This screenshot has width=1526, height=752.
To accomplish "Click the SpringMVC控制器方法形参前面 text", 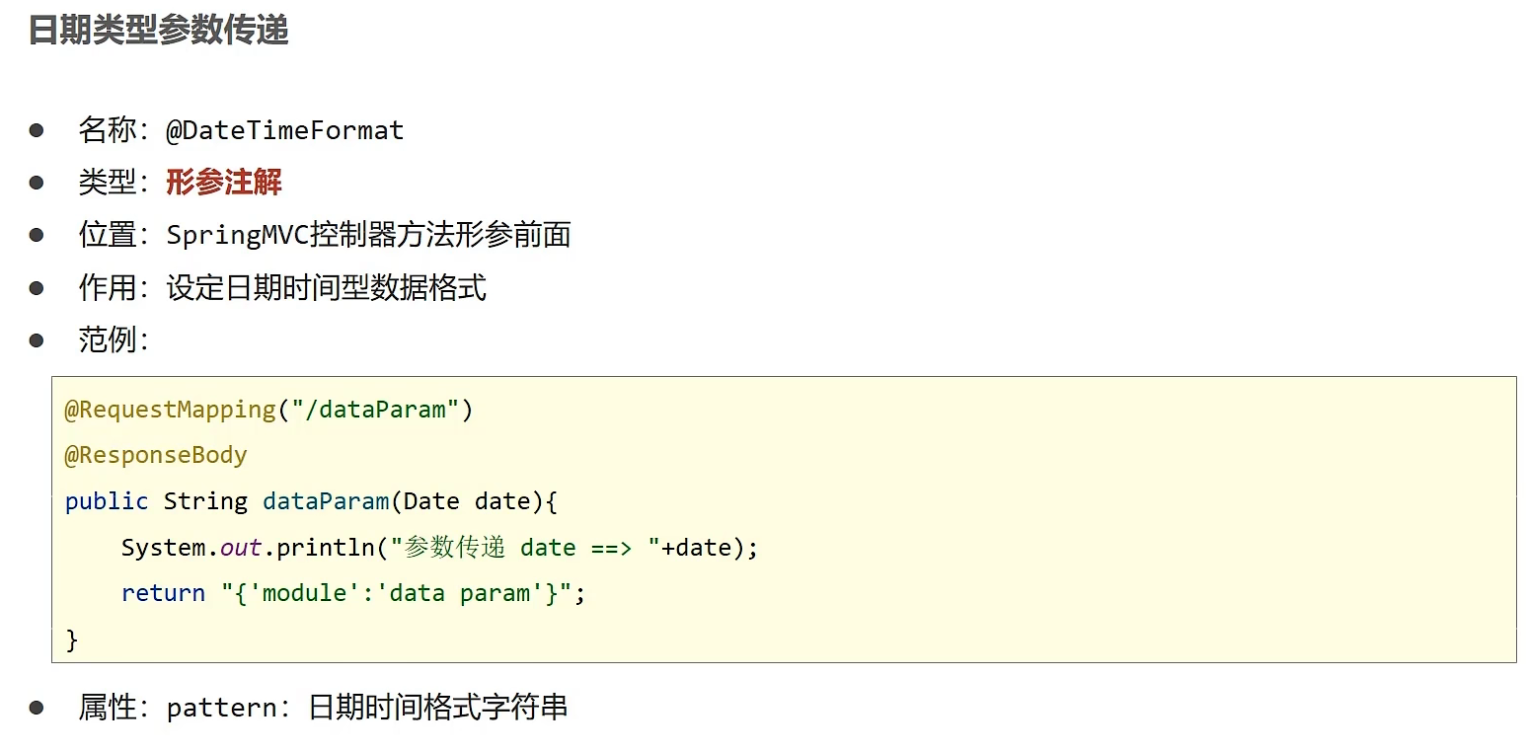I will (x=368, y=235).
